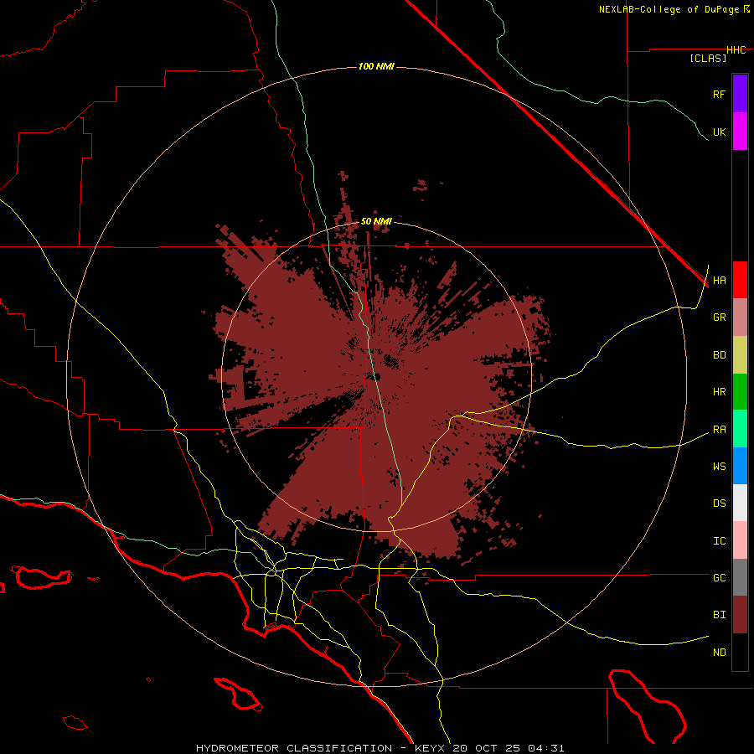Click the HHC product code text

(x=736, y=50)
